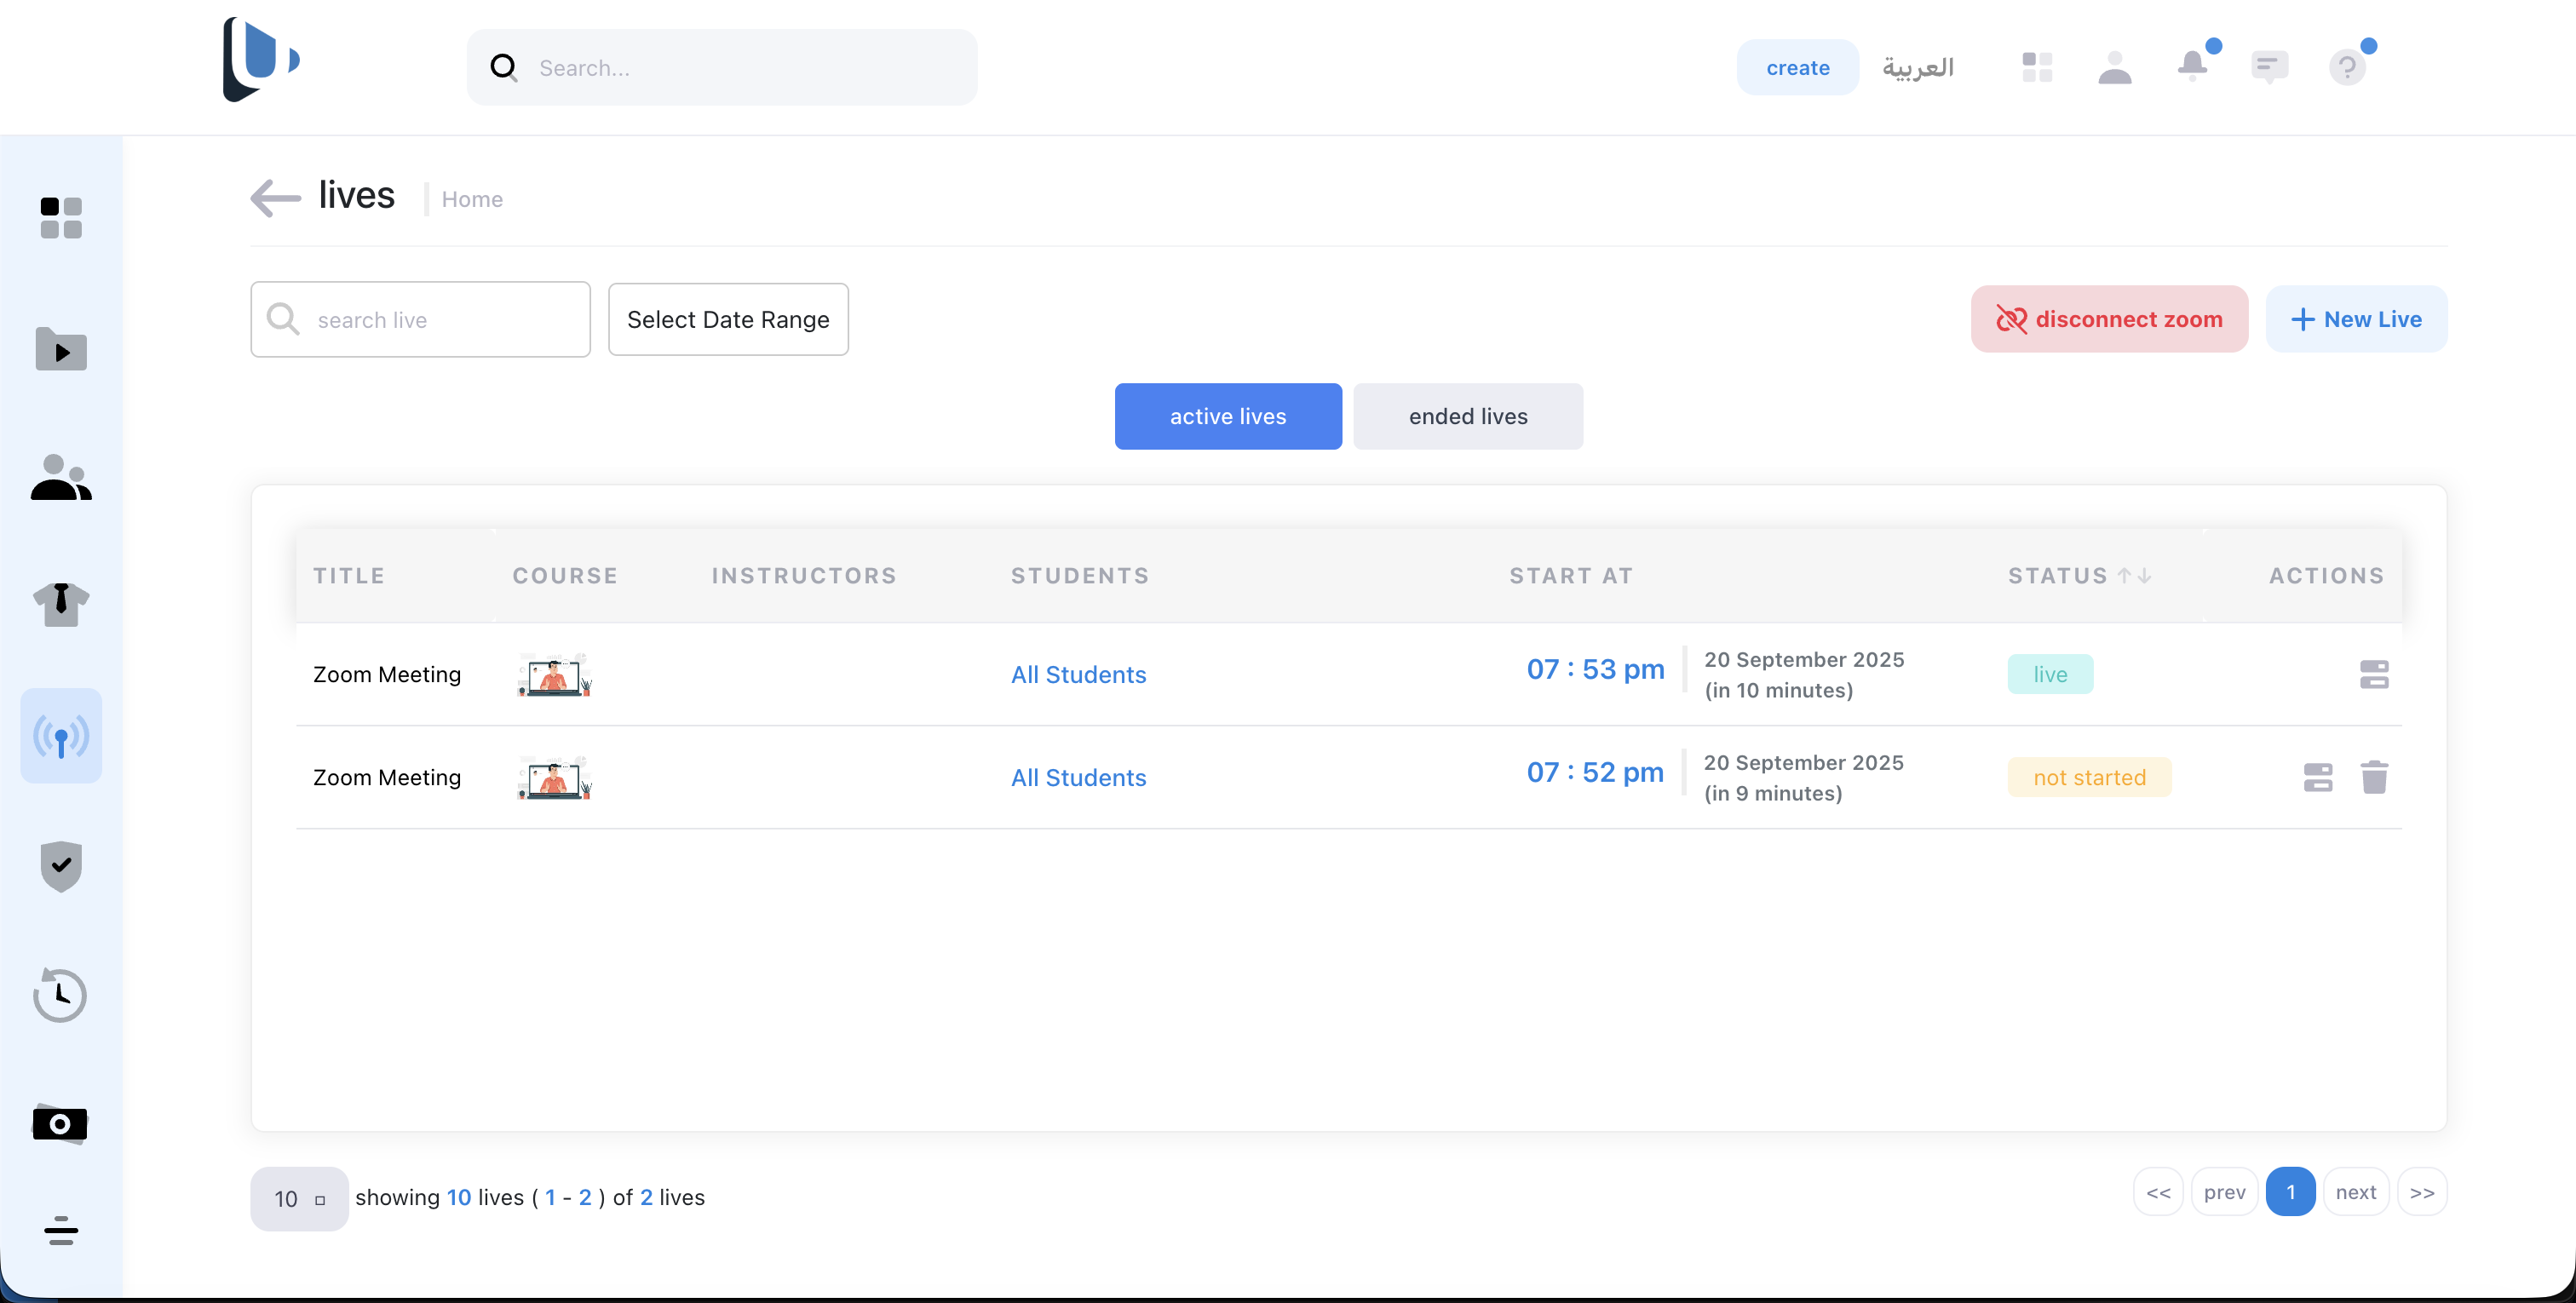Click the New Live button

click(x=2356, y=319)
